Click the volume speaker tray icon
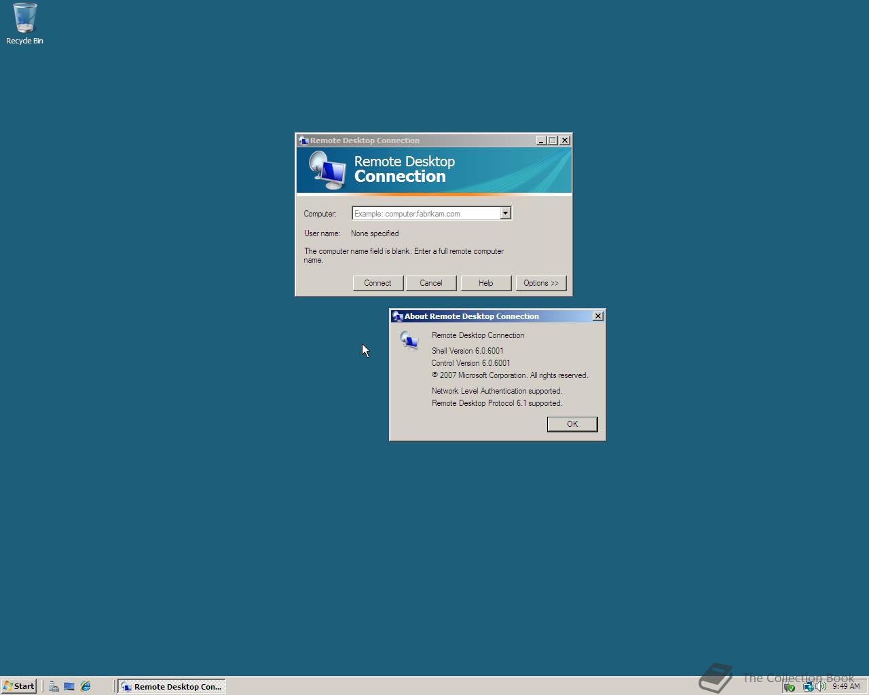869x695 pixels. pos(821,686)
